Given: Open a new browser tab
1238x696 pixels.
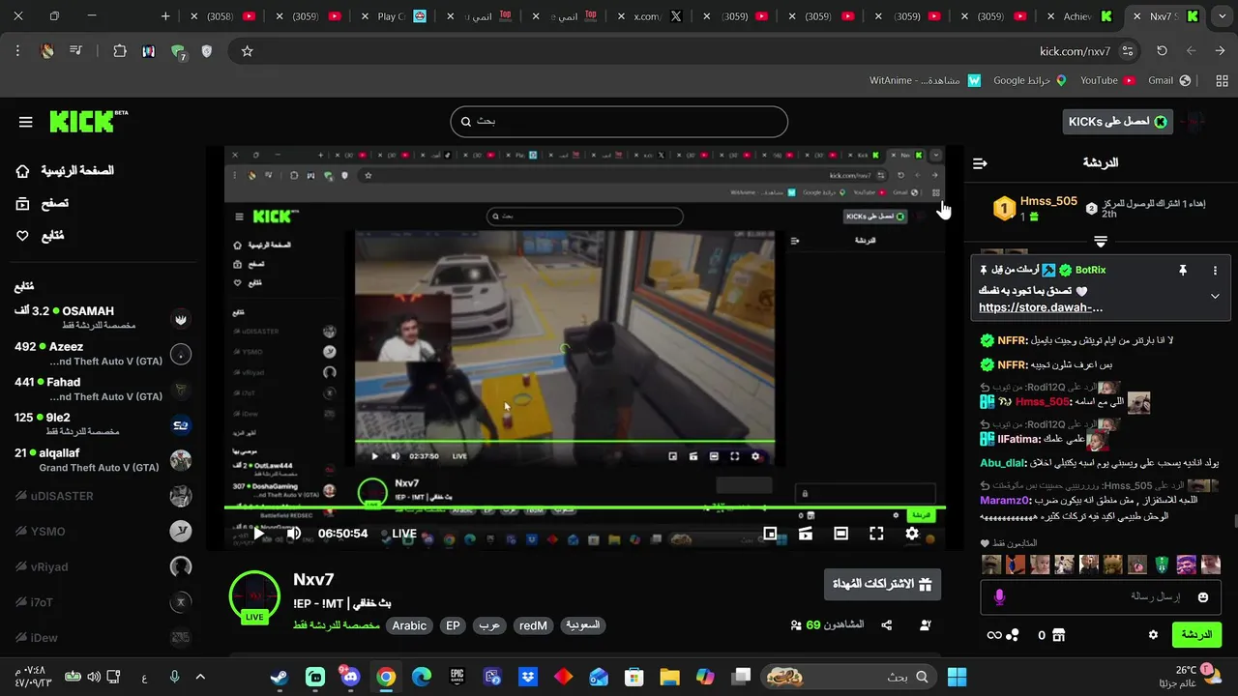Looking at the screenshot, I should [165, 16].
